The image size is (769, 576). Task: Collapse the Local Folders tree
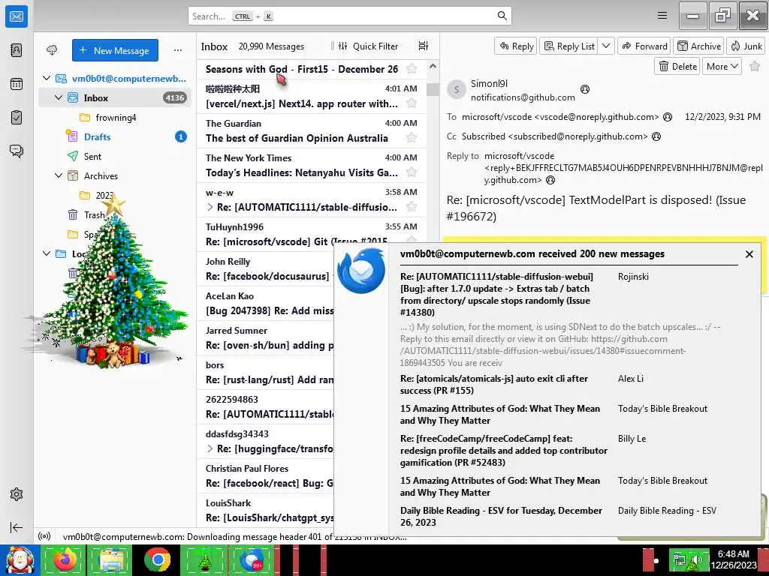pyautogui.click(x=47, y=253)
